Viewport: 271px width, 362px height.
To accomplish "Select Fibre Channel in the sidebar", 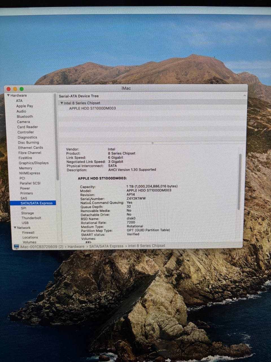I will pyautogui.click(x=30, y=153).
